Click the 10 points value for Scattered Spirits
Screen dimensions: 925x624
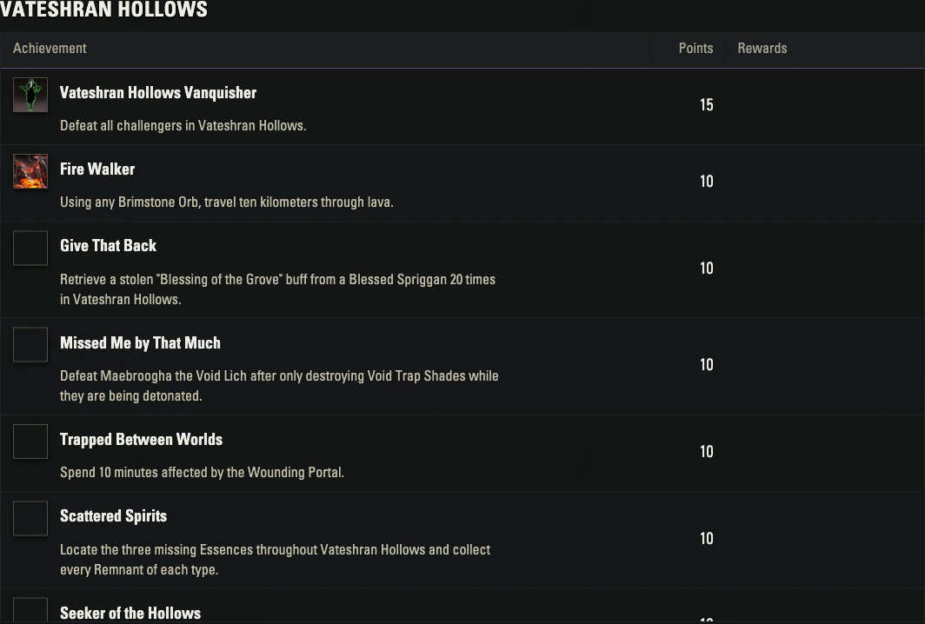pyautogui.click(x=706, y=539)
